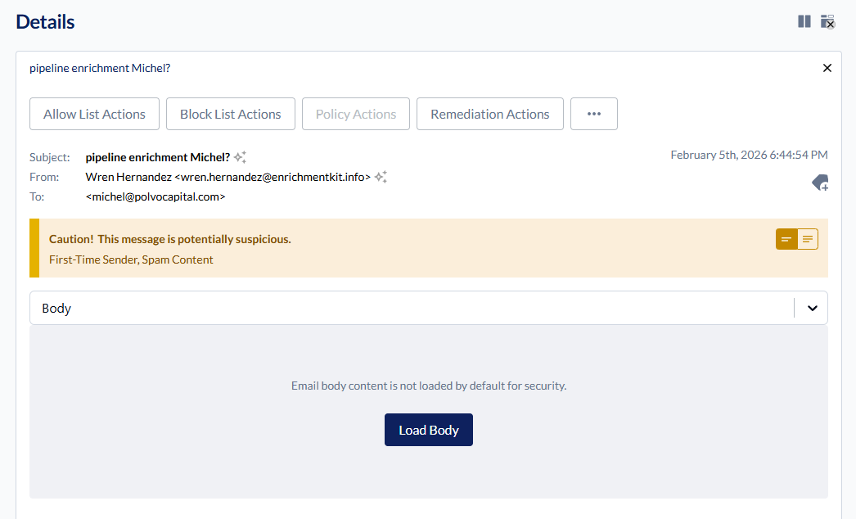Click the close details panel icon
Screen dimensions: 856x519
click(x=828, y=21)
